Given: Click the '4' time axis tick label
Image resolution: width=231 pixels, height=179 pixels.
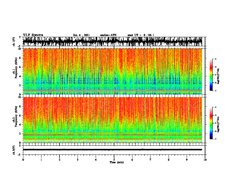Looking at the screenshot, I should tap(96, 160).
